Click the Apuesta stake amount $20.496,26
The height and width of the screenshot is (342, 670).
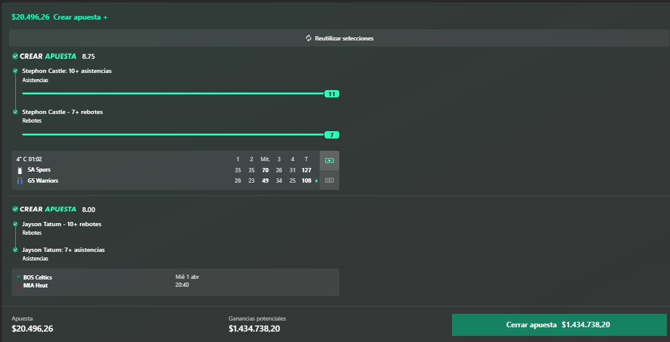coord(32,329)
